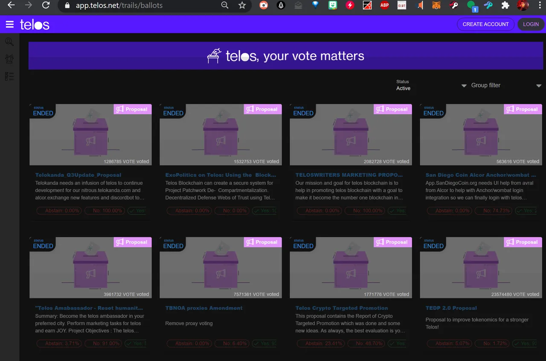Screen dimensions: 546x361
Task: Open the MetaMask fox extension
Action: [x=436, y=6]
